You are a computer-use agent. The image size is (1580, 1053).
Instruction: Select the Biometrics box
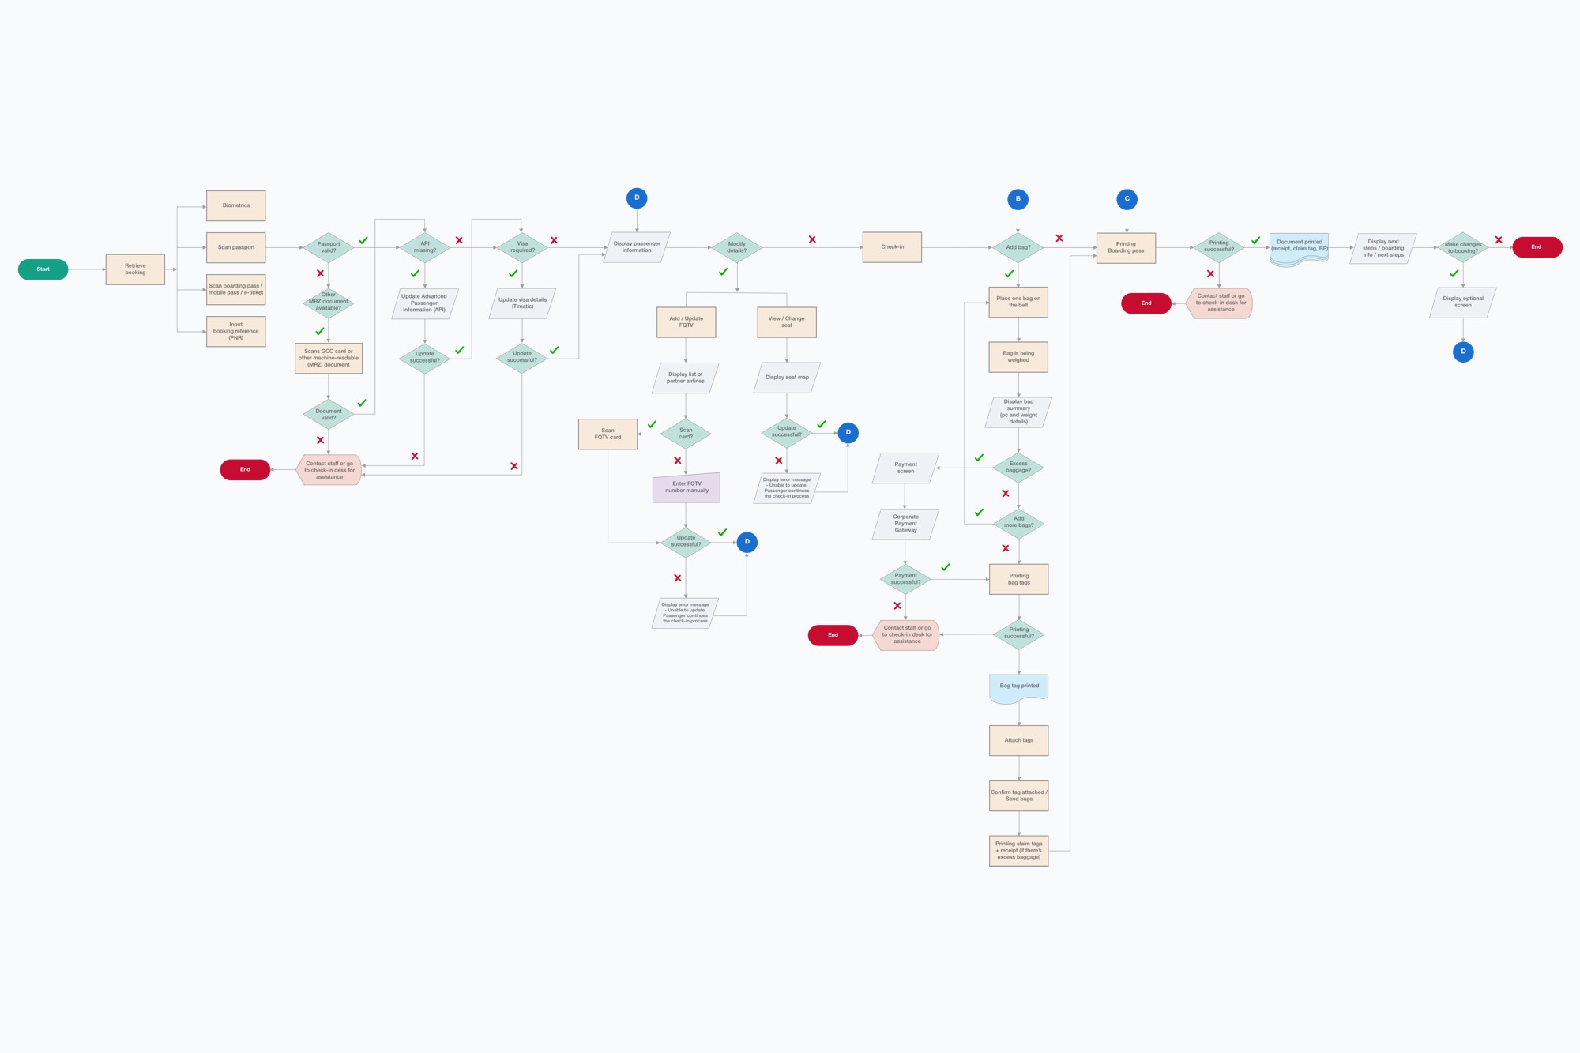[x=235, y=205]
